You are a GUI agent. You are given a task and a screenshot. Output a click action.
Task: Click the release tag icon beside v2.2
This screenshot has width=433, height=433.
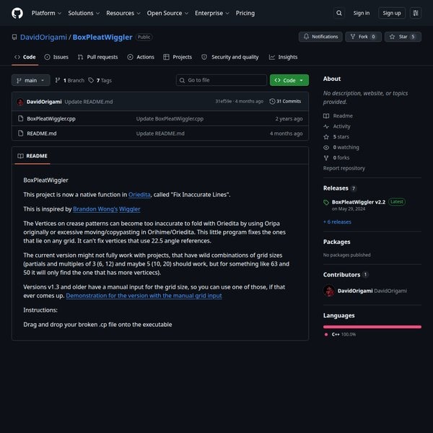[x=326, y=202]
